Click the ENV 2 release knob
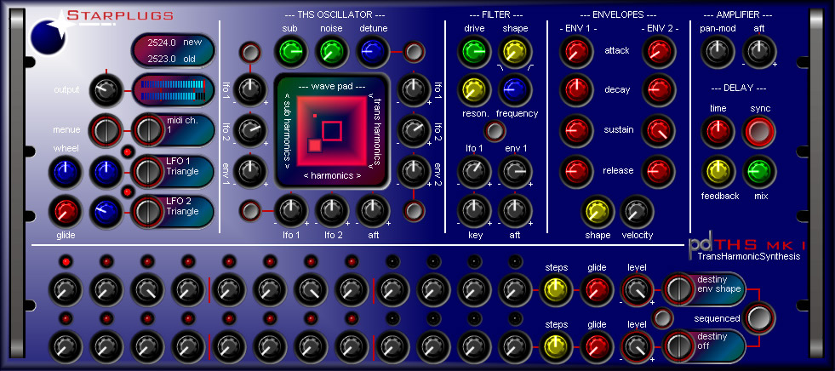835x371 pixels. tap(659, 171)
